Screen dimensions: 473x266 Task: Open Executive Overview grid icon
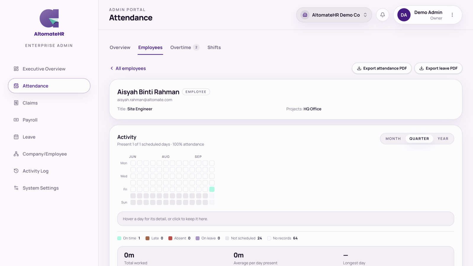pos(16,69)
